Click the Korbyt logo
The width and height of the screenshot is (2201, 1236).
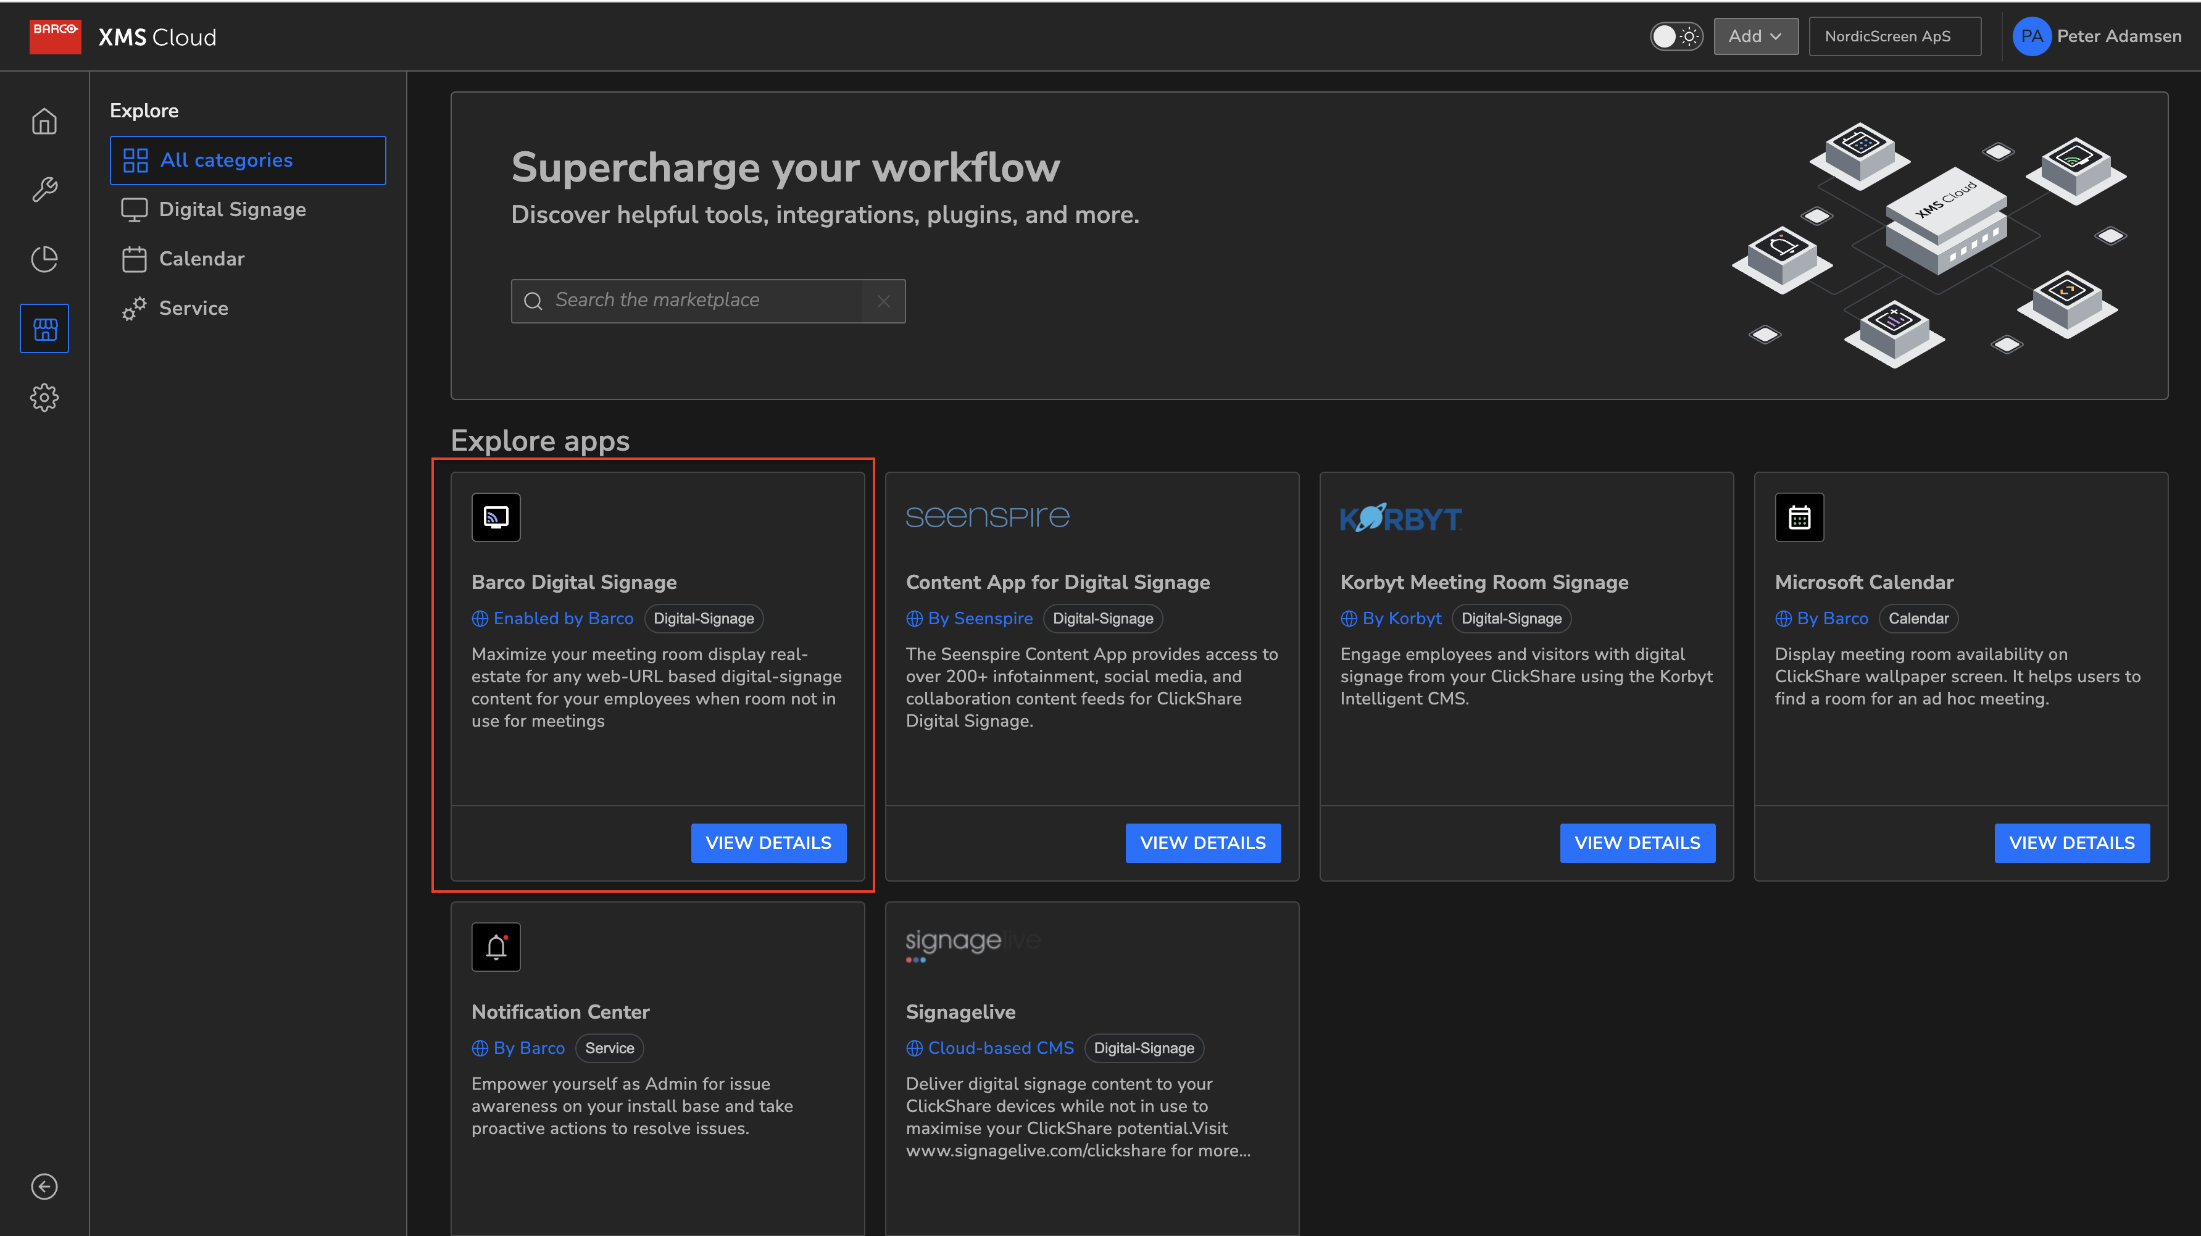pyautogui.click(x=1401, y=518)
